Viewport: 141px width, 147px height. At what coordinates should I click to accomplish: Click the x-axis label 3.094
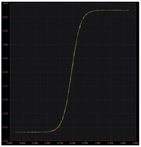[123, 143]
